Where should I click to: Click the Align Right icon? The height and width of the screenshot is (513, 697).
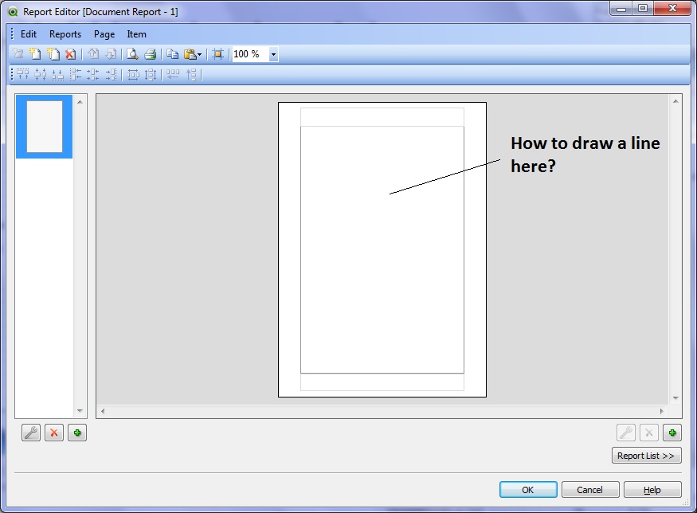coord(111,74)
